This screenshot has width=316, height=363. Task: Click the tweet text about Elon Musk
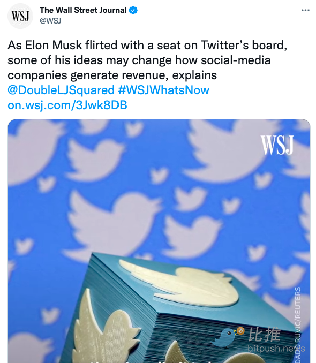147,60
